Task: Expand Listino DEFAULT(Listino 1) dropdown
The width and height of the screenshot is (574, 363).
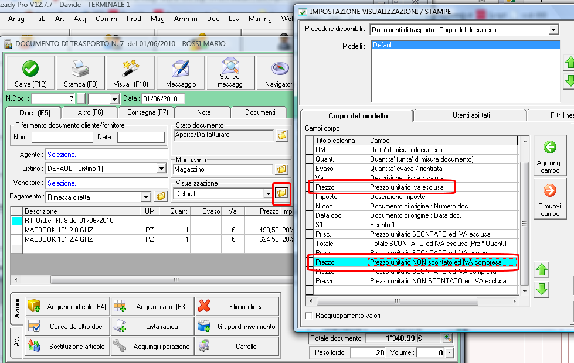Action: 161,169
